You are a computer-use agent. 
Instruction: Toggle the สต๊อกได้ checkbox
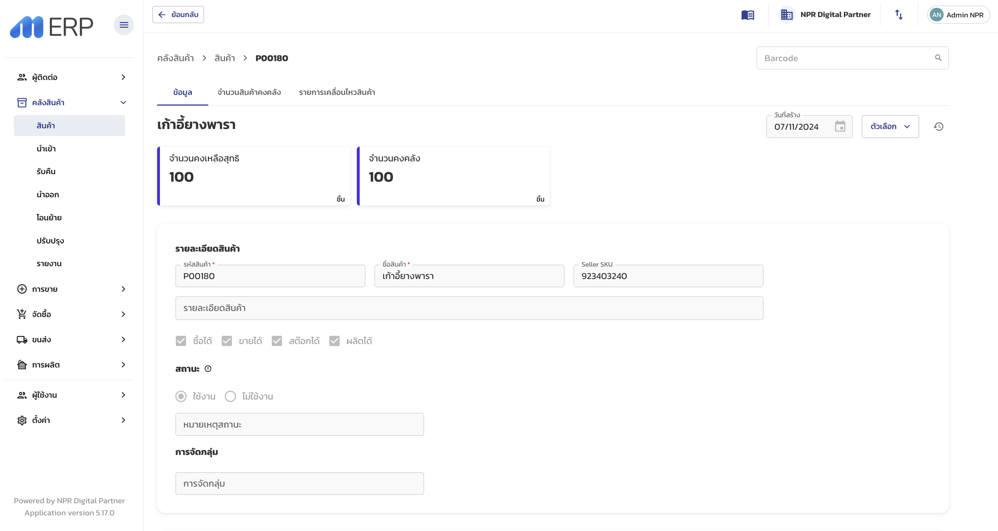[277, 341]
